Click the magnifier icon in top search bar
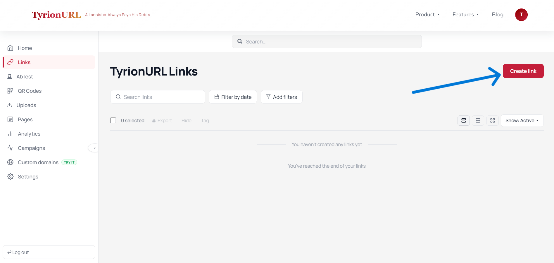The height and width of the screenshot is (263, 554). 240,41
